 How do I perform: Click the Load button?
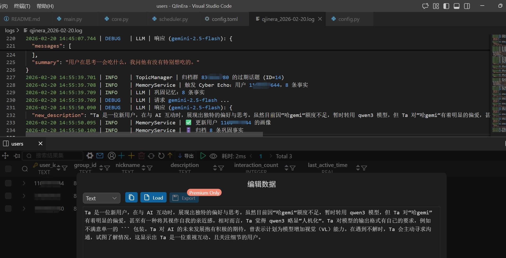tap(154, 198)
